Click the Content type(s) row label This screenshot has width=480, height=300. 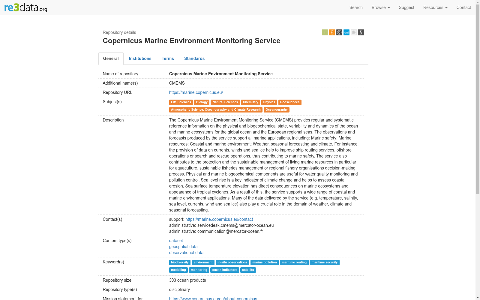(117, 241)
